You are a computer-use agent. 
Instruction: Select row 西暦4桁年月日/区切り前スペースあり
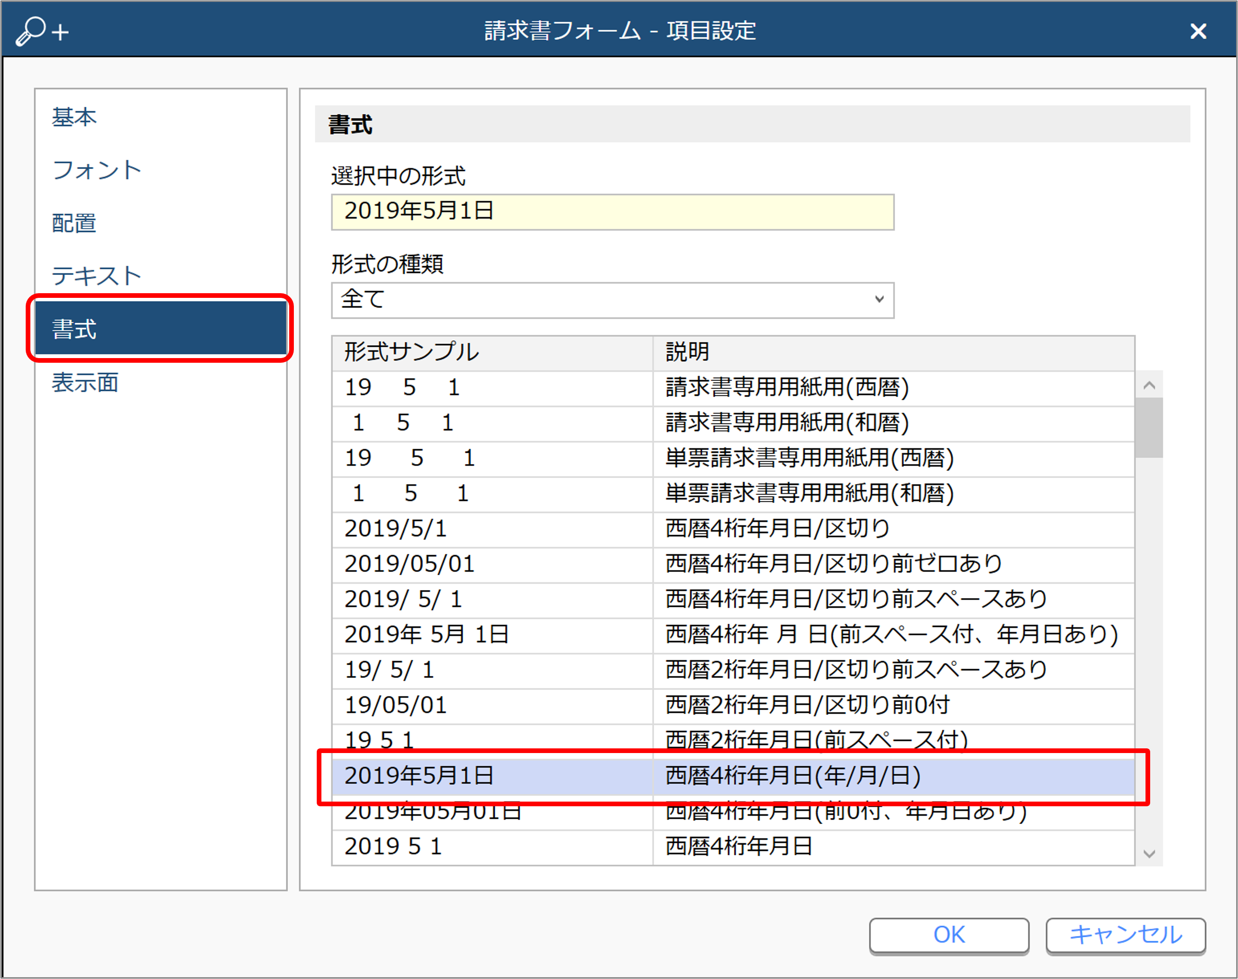coord(733,600)
